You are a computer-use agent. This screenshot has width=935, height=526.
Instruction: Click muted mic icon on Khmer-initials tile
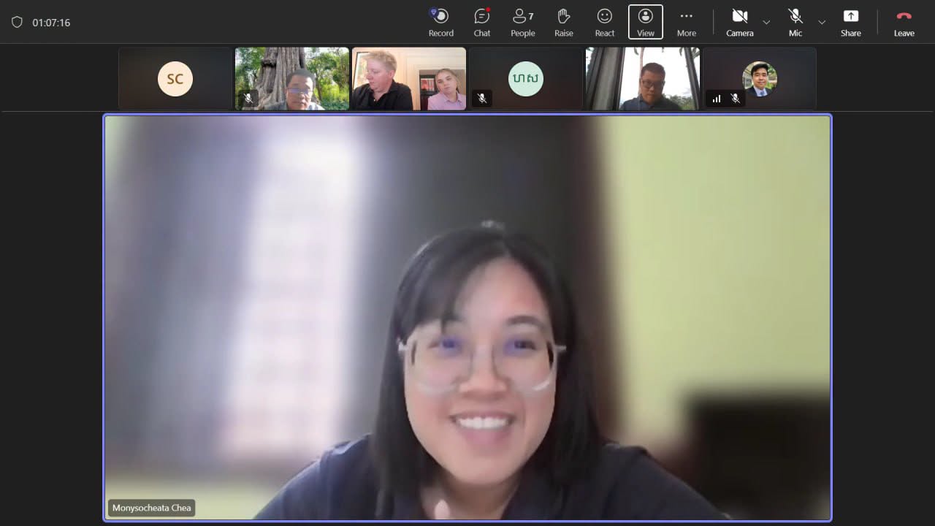pyautogui.click(x=481, y=98)
